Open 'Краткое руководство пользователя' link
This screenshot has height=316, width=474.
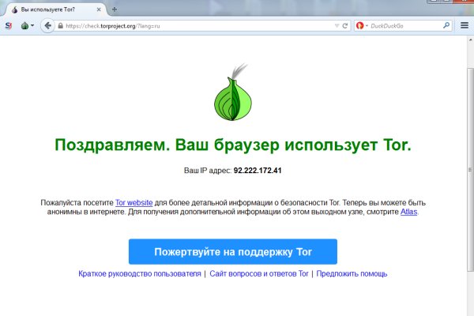pyautogui.click(x=140, y=274)
